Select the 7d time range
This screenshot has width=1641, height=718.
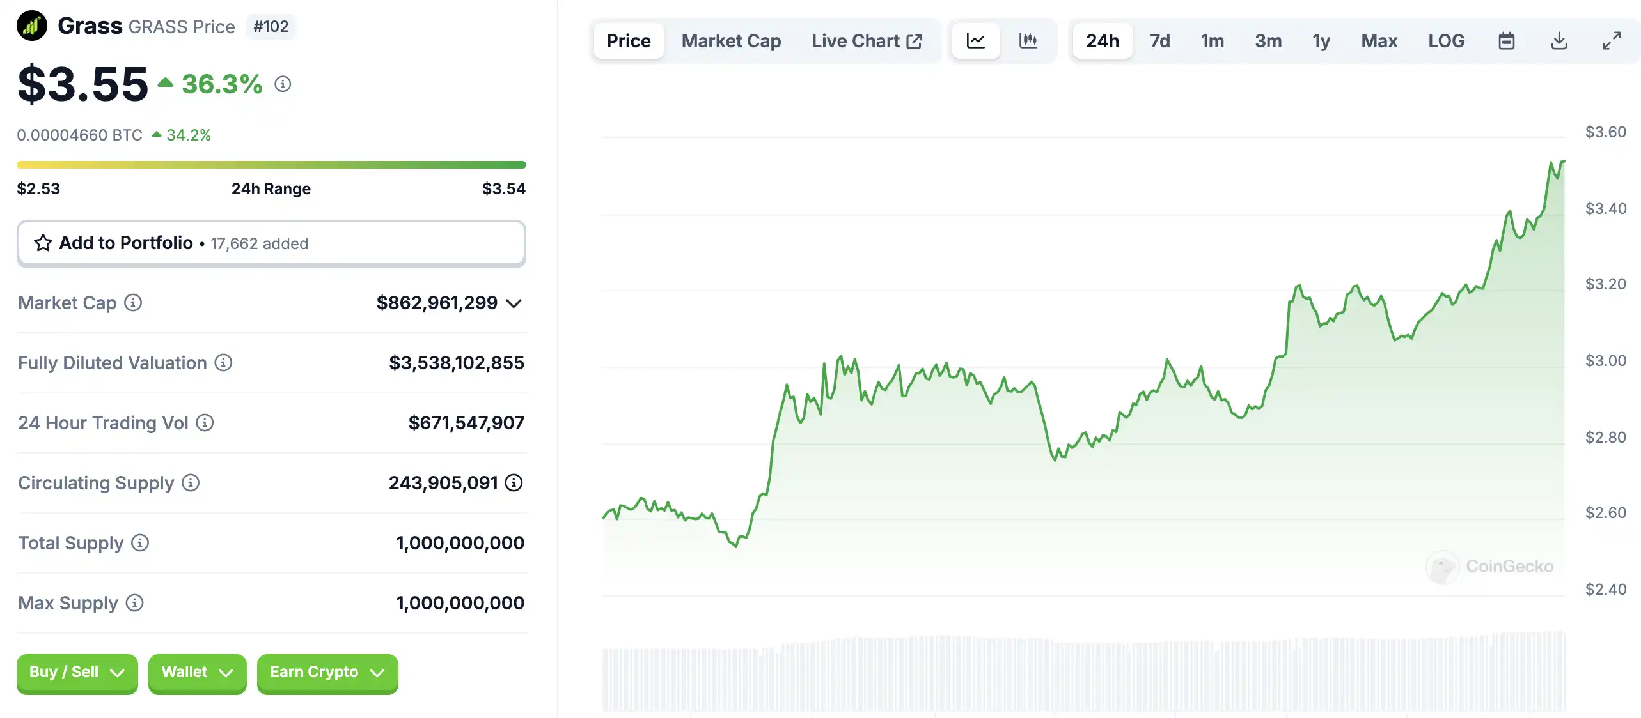click(1159, 41)
